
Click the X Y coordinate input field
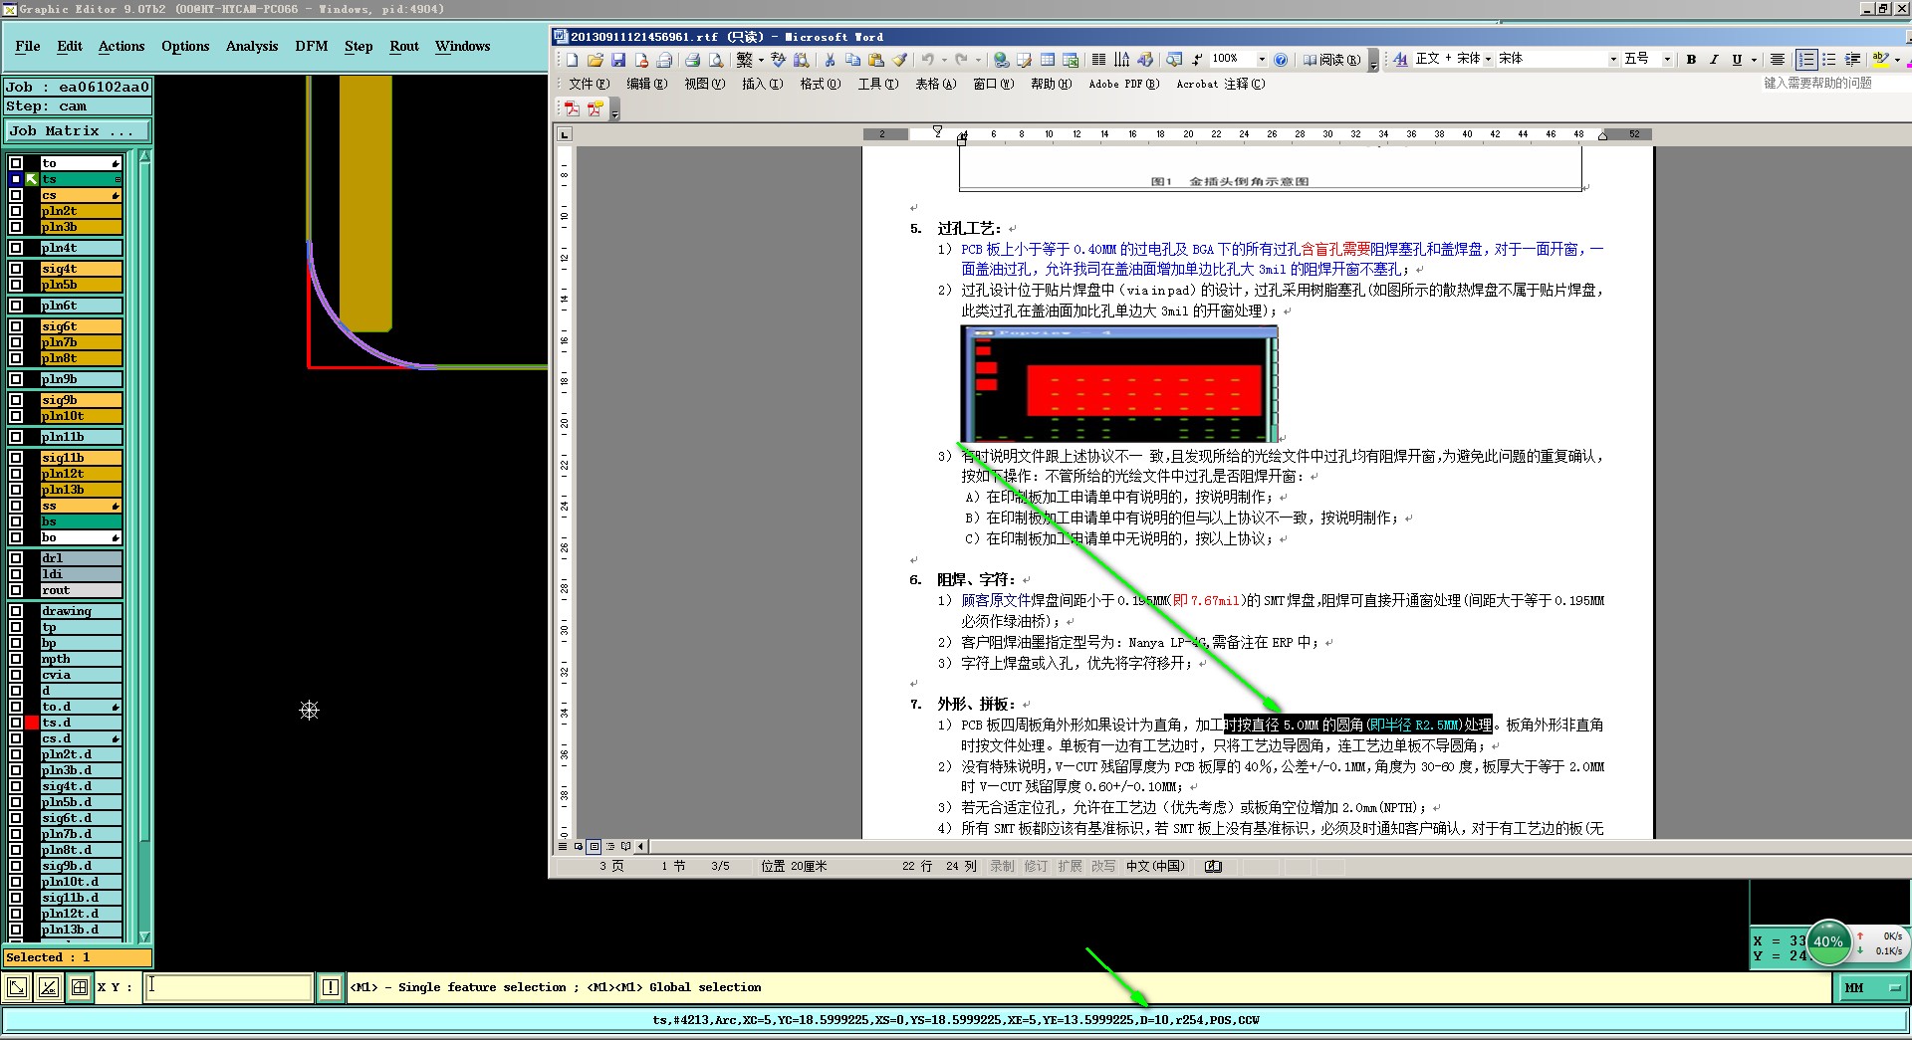(229, 987)
